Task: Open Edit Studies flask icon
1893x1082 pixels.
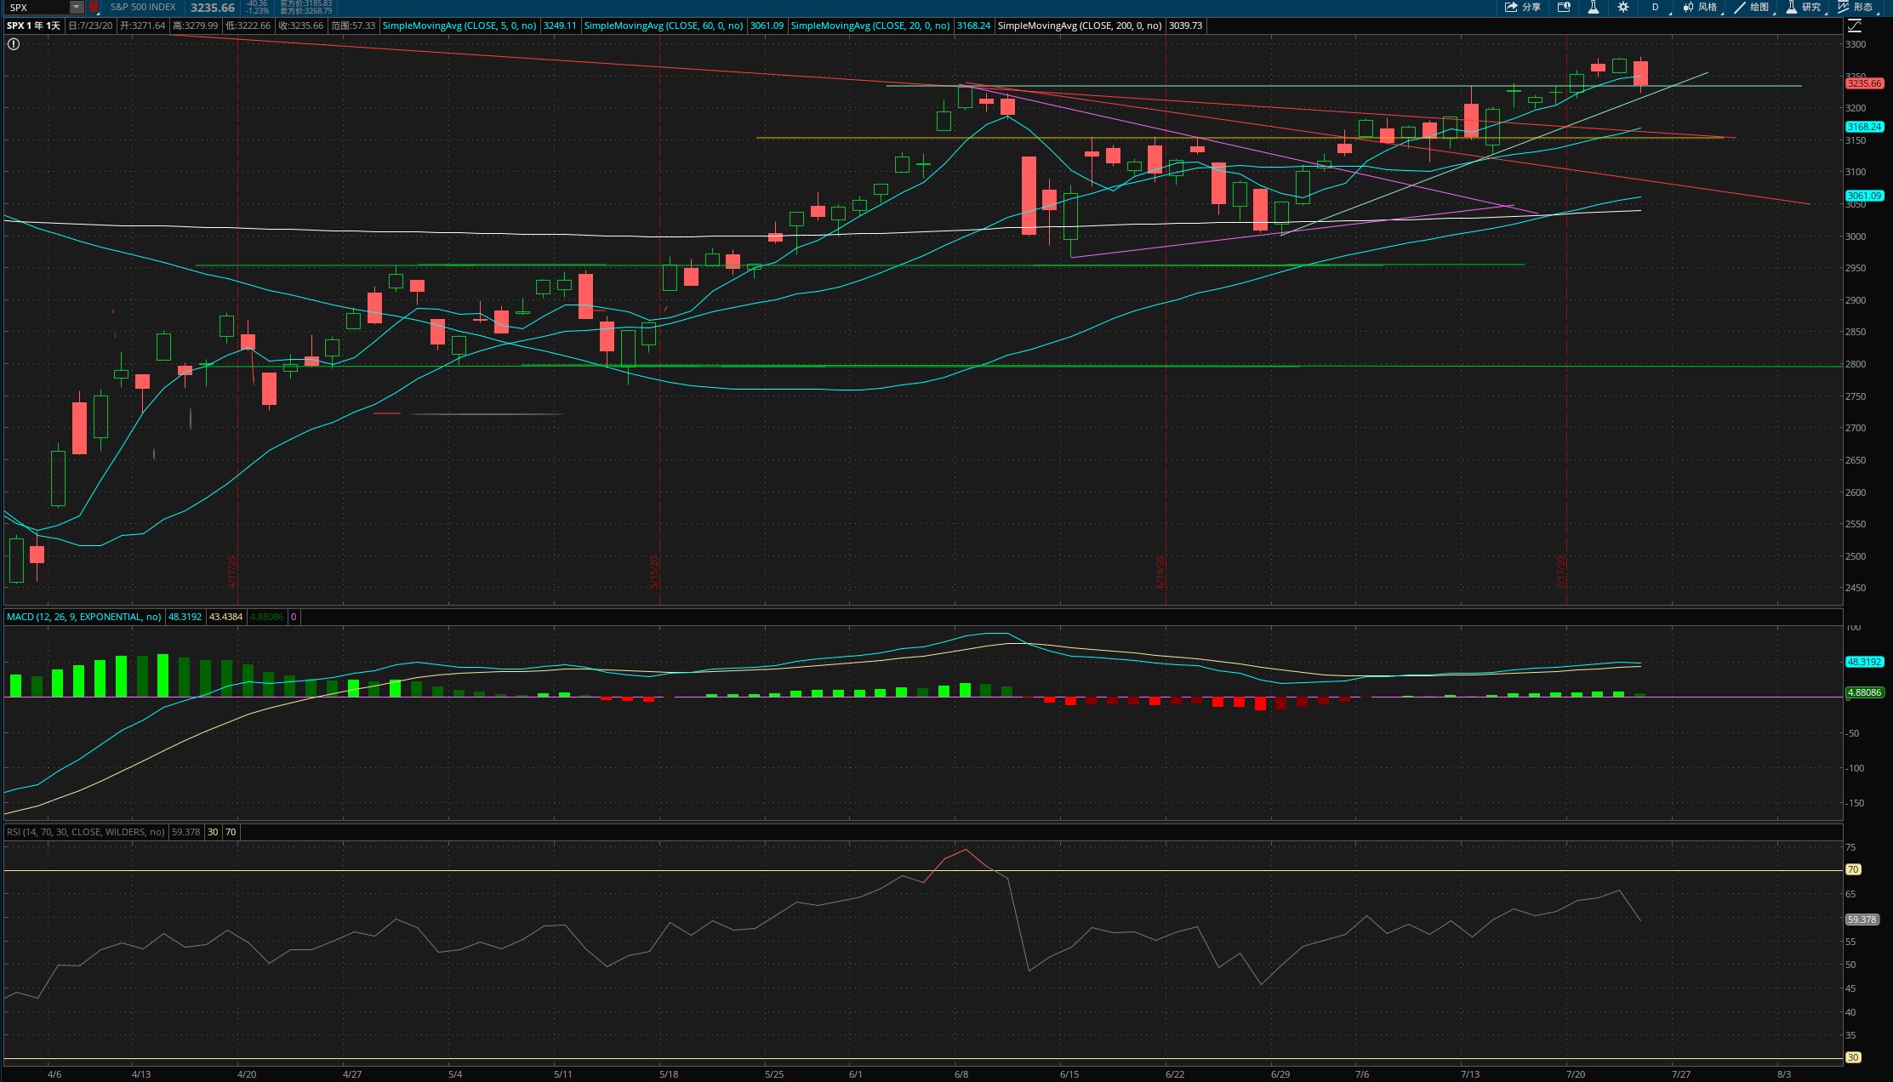Action: (x=1594, y=7)
